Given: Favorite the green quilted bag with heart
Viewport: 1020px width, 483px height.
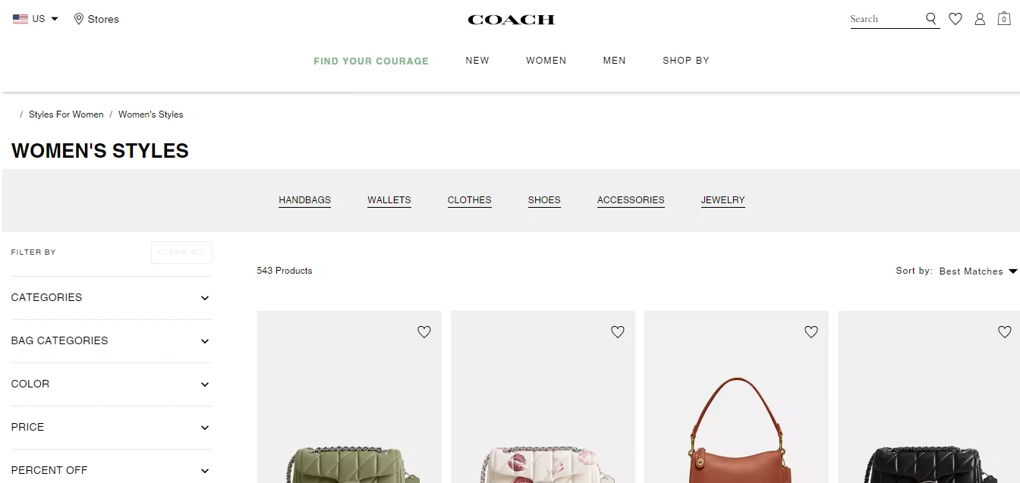Looking at the screenshot, I should [x=424, y=331].
